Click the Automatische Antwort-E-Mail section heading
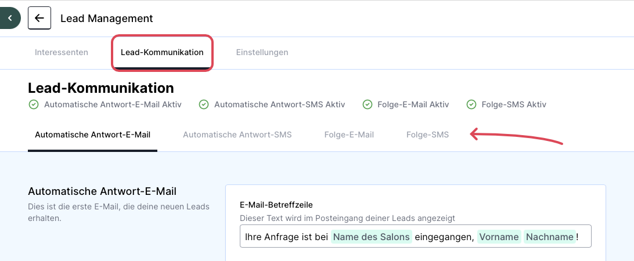Viewport: 634px width, 261px height. click(102, 191)
